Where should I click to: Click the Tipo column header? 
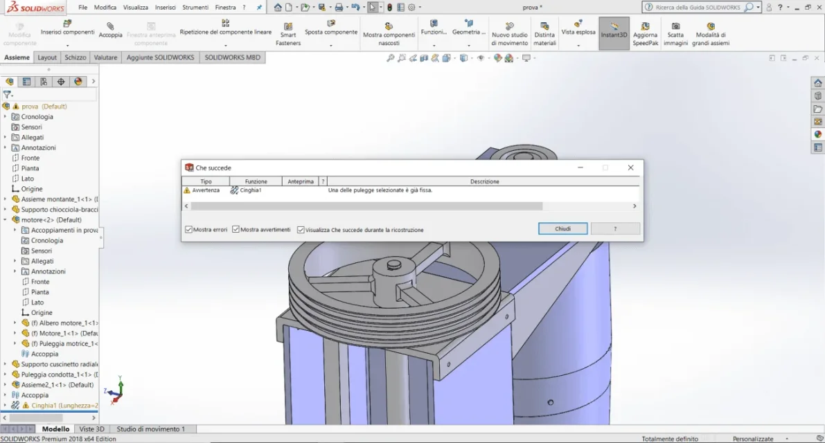click(206, 181)
